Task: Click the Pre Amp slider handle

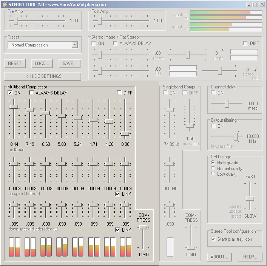Action: [16, 21]
